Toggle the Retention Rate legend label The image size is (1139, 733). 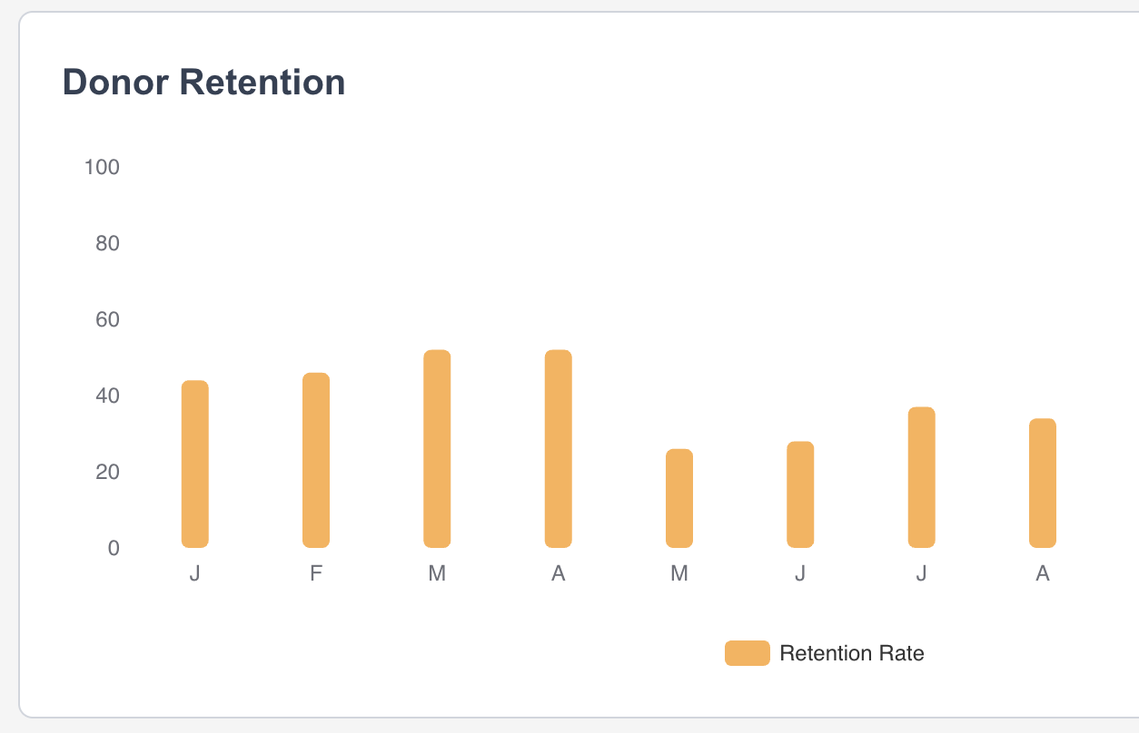851,653
